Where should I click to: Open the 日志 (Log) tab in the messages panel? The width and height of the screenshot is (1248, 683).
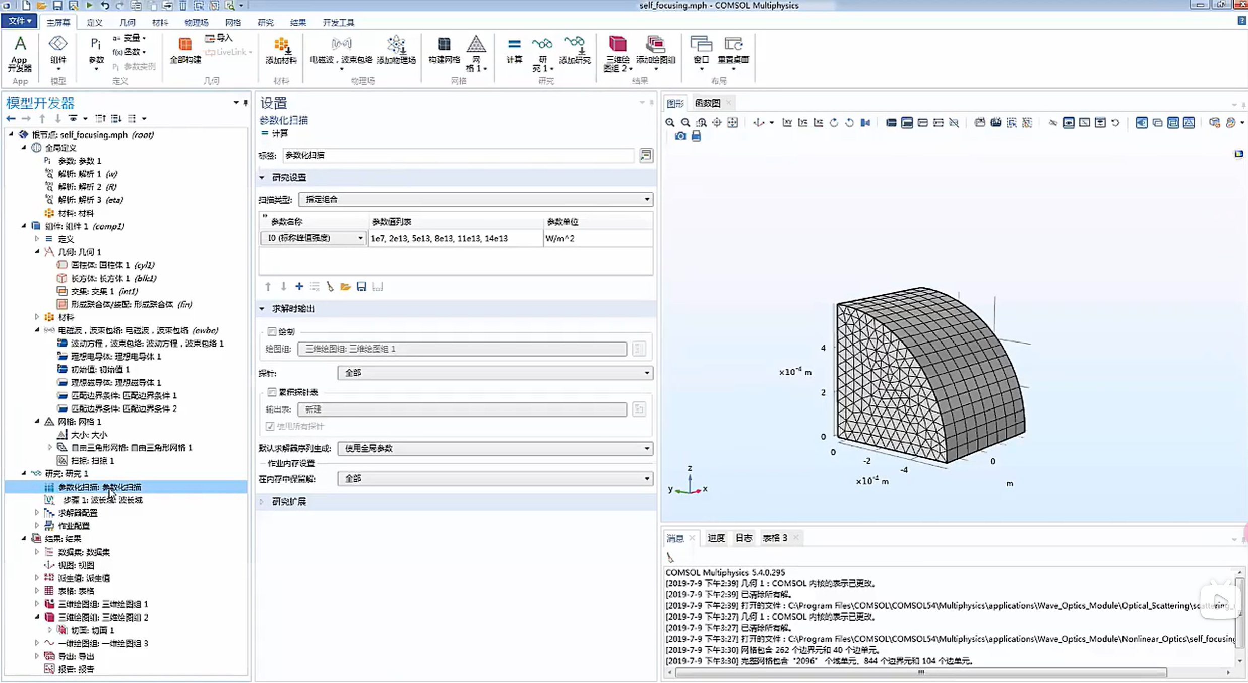[x=743, y=538]
